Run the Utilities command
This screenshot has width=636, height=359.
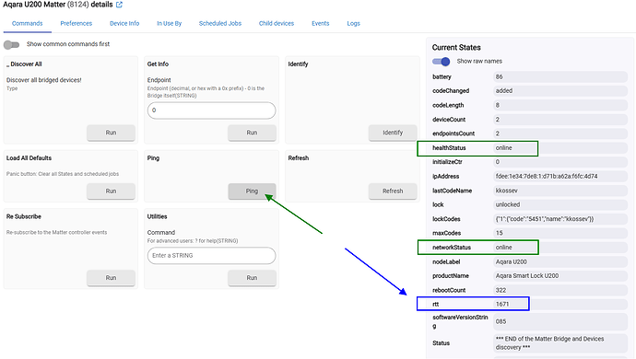click(252, 278)
